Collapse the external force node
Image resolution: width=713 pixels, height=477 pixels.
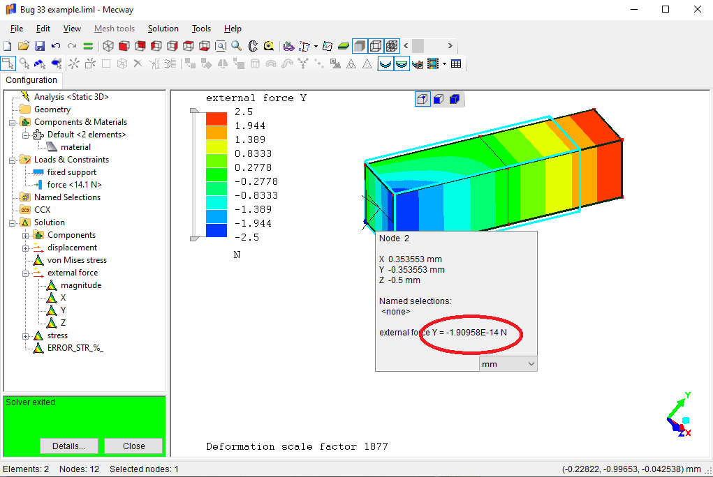[25, 273]
